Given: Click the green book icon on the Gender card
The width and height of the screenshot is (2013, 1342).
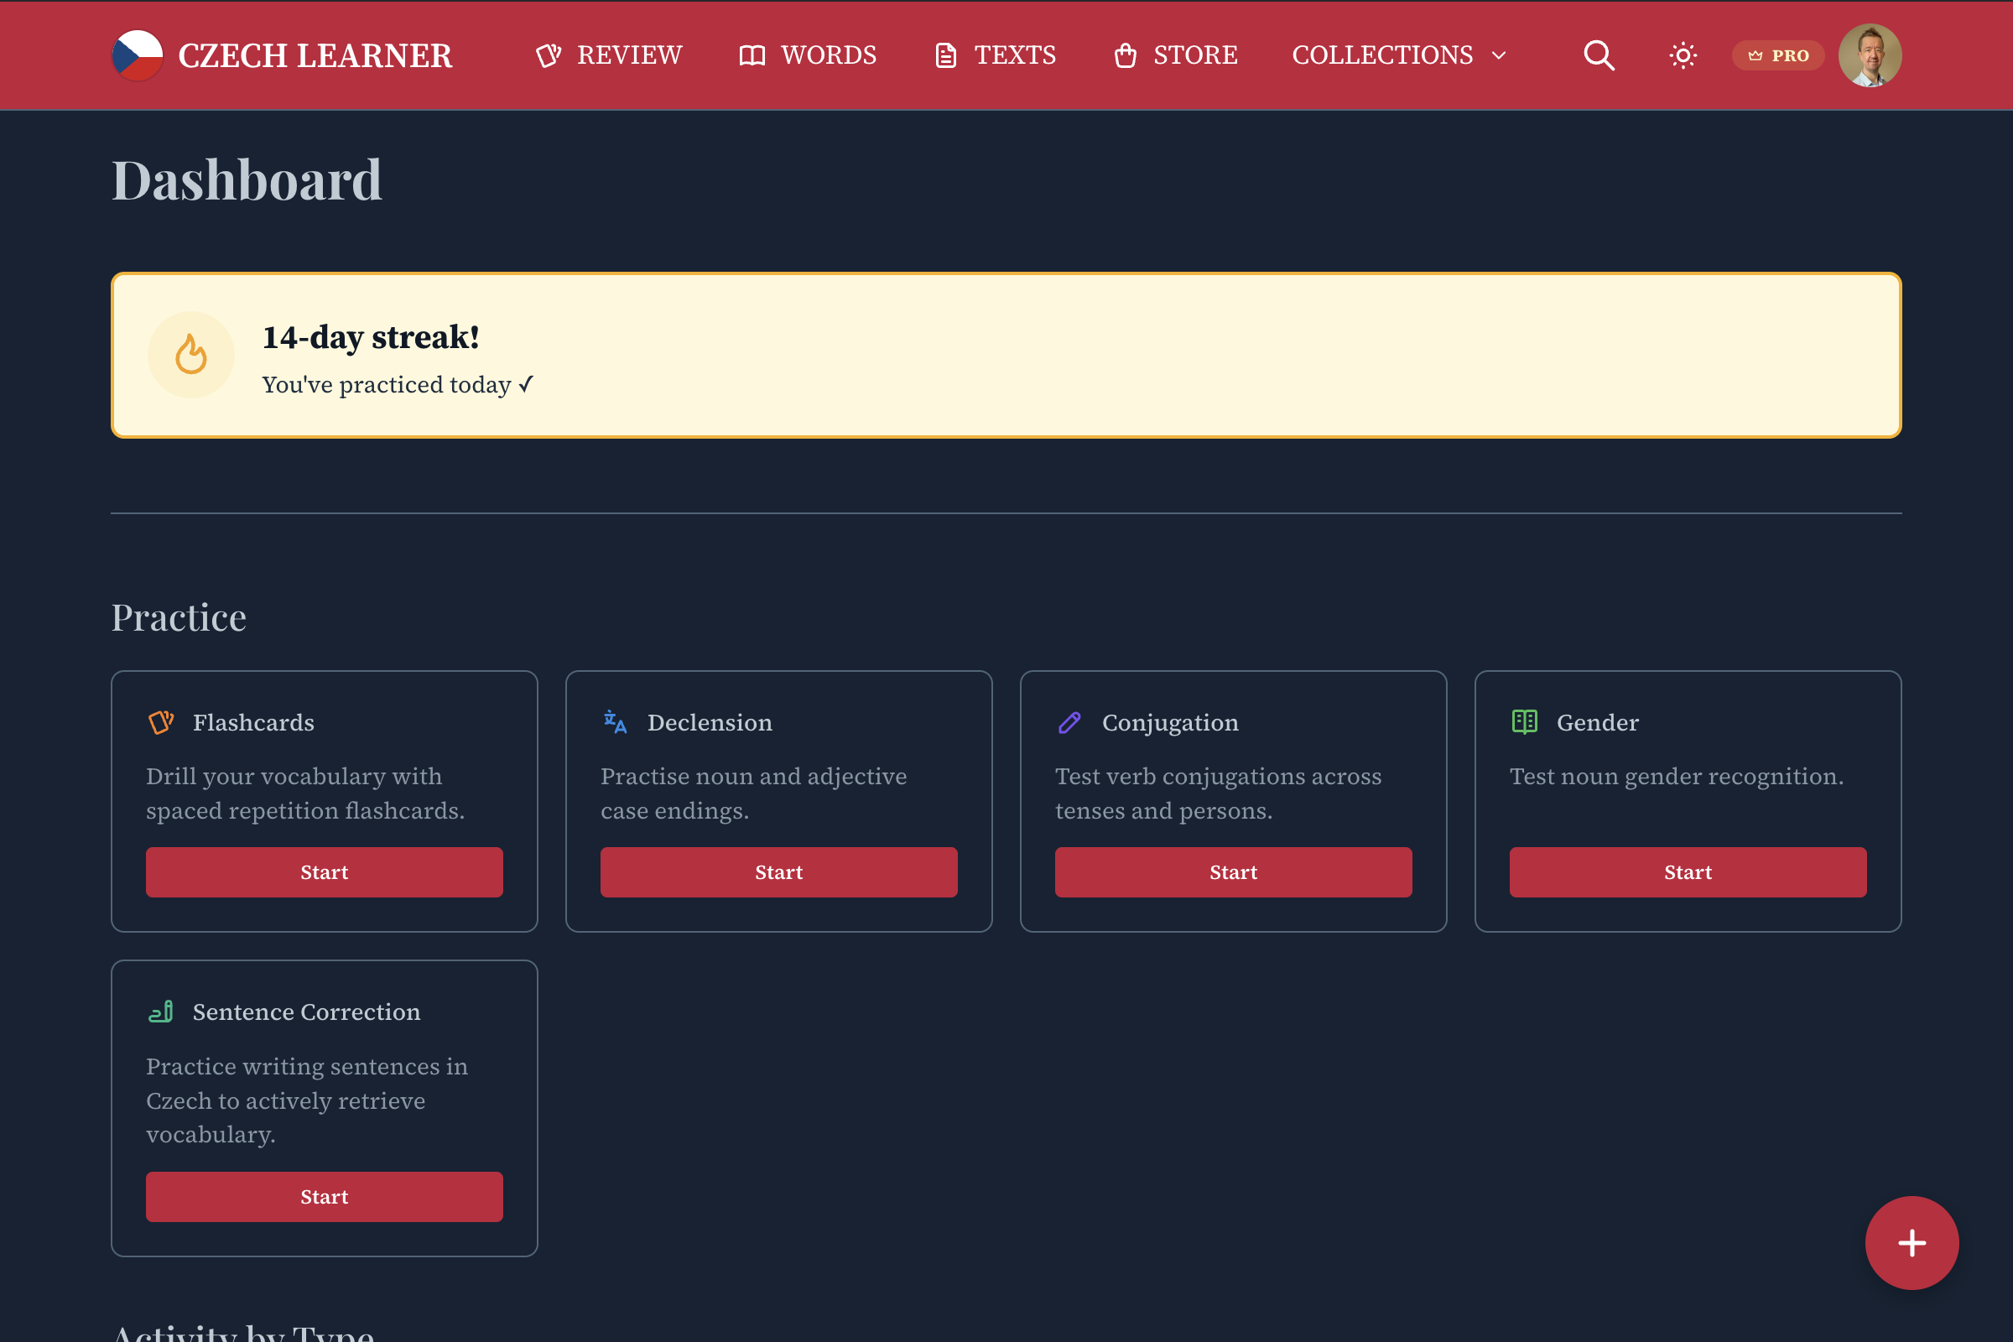Looking at the screenshot, I should pos(1523,721).
